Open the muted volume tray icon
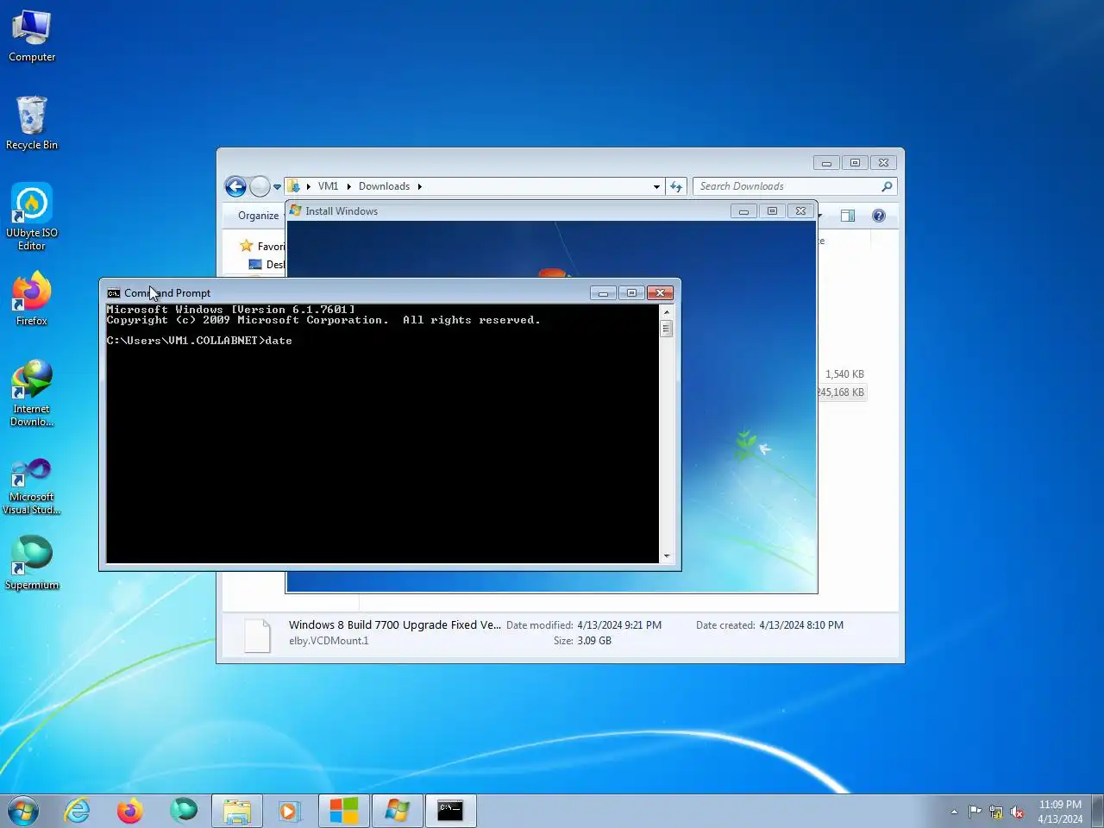Viewport: 1104px width, 828px height. [x=1018, y=812]
